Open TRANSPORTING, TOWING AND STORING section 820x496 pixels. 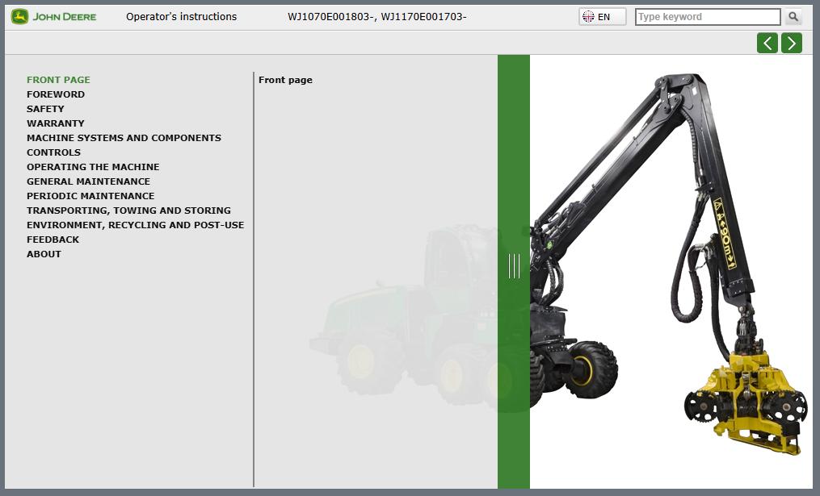pyautogui.click(x=128, y=210)
